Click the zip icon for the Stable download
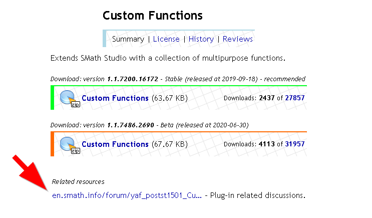This screenshot has width=372, height=218. tap(69, 99)
